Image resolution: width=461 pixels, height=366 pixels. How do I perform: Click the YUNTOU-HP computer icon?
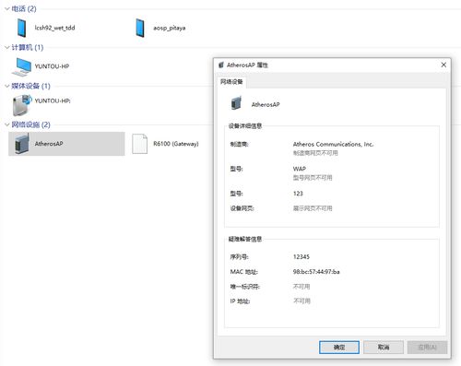coord(21,66)
